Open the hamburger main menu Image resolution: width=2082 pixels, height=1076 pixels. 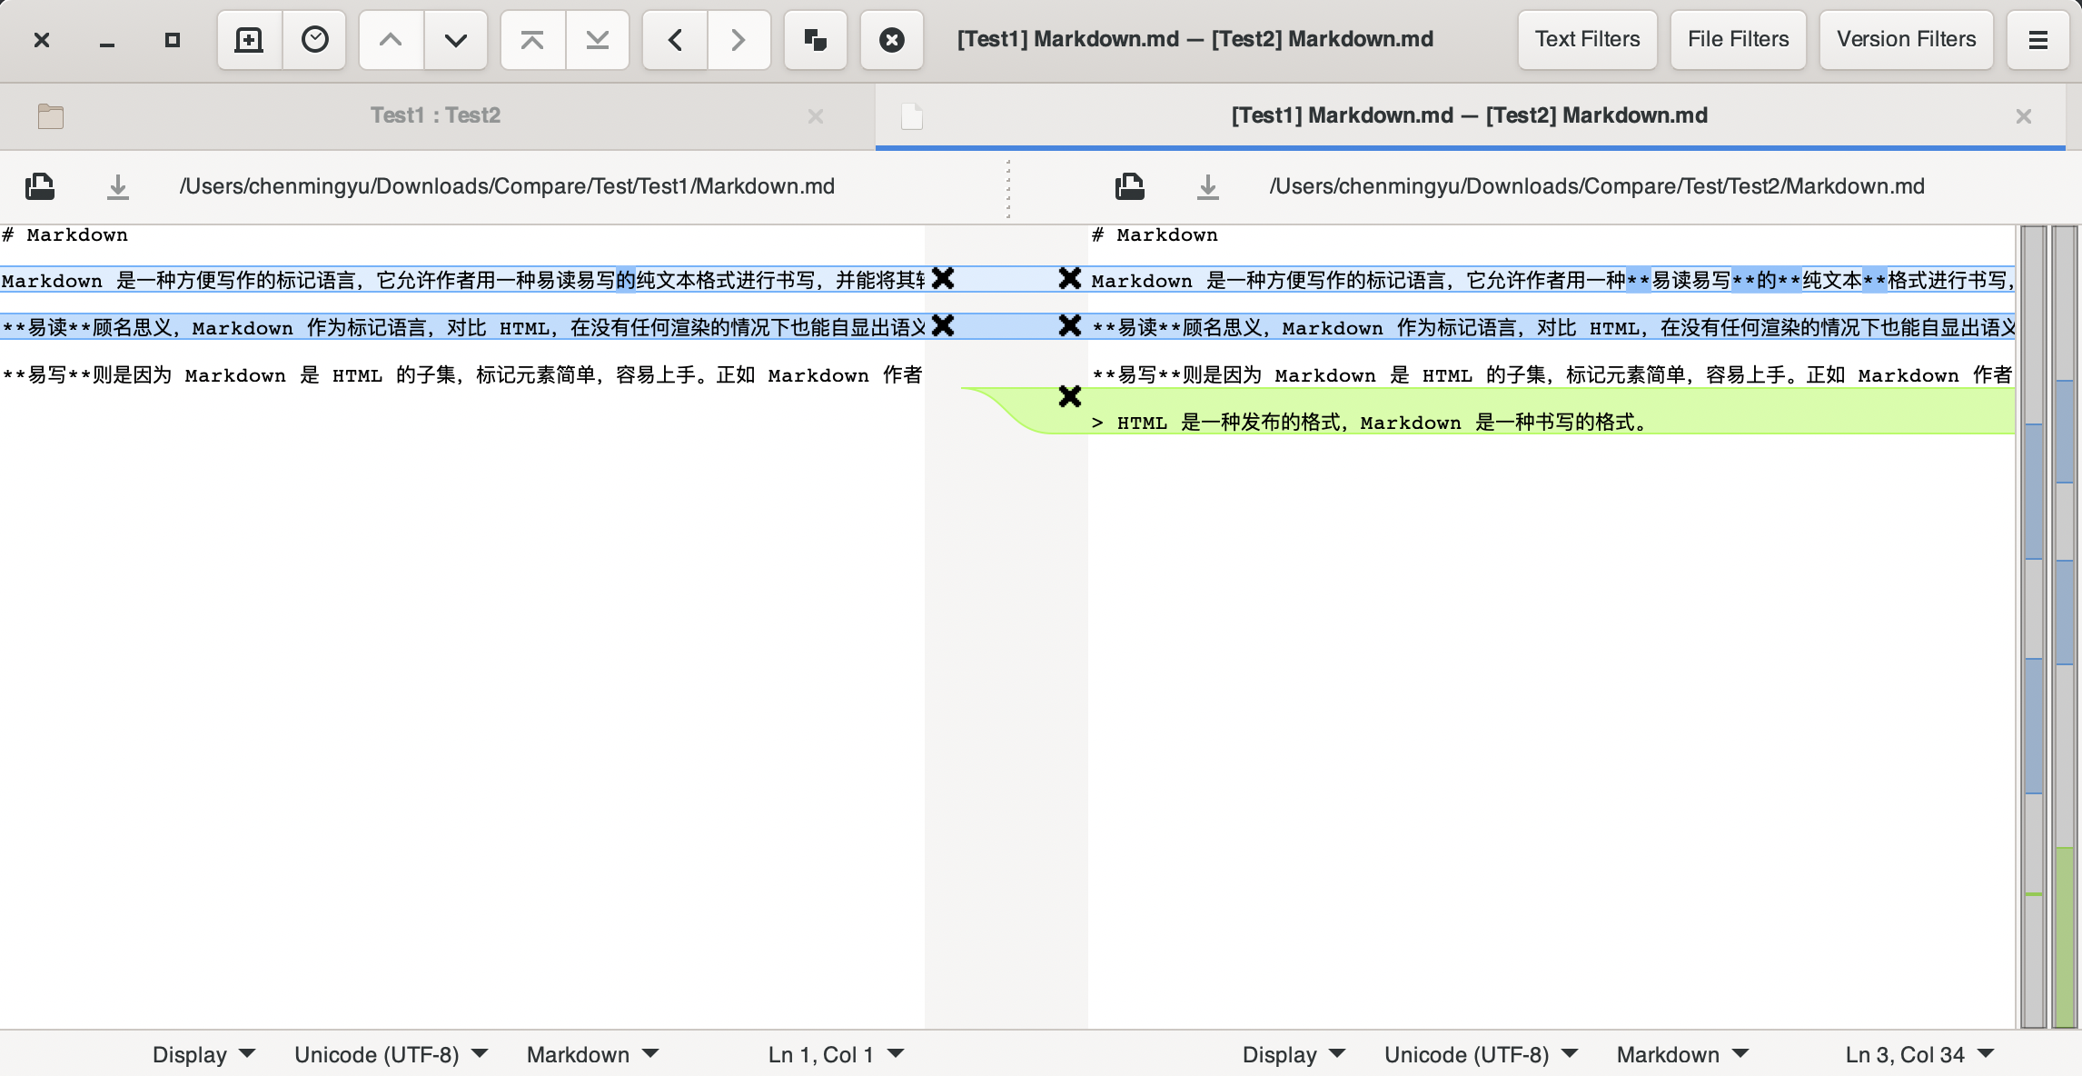point(2037,40)
